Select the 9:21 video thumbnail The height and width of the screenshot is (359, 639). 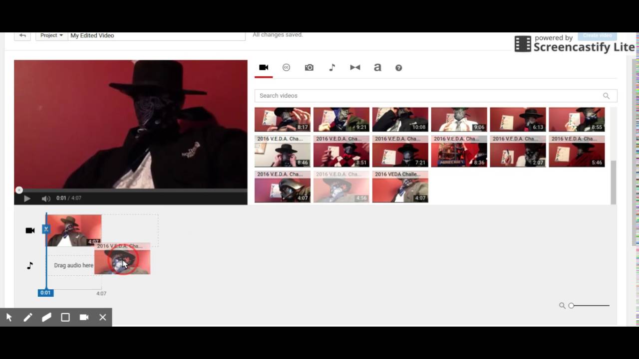tap(341, 120)
